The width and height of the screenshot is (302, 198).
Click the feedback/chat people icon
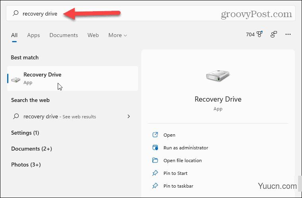pyautogui.click(x=274, y=34)
